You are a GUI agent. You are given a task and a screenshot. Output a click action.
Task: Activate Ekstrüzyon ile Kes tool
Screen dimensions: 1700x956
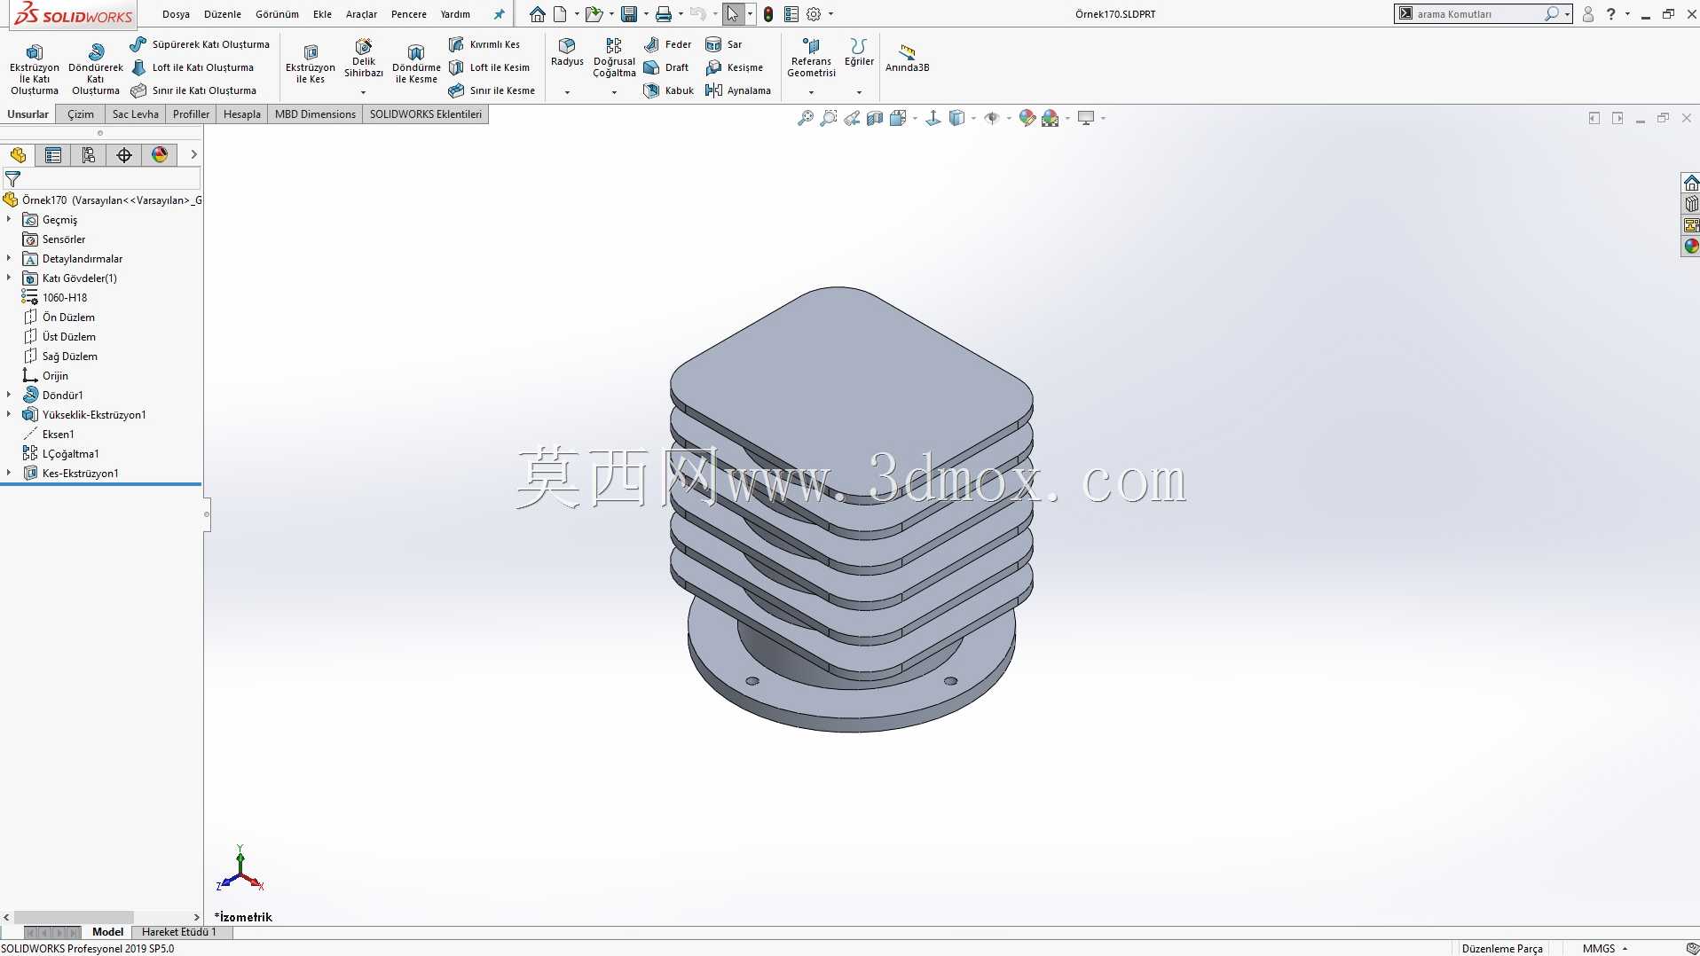tap(311, 64)
